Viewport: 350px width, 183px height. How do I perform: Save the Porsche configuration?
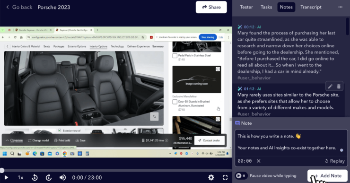tap(80, 140)
